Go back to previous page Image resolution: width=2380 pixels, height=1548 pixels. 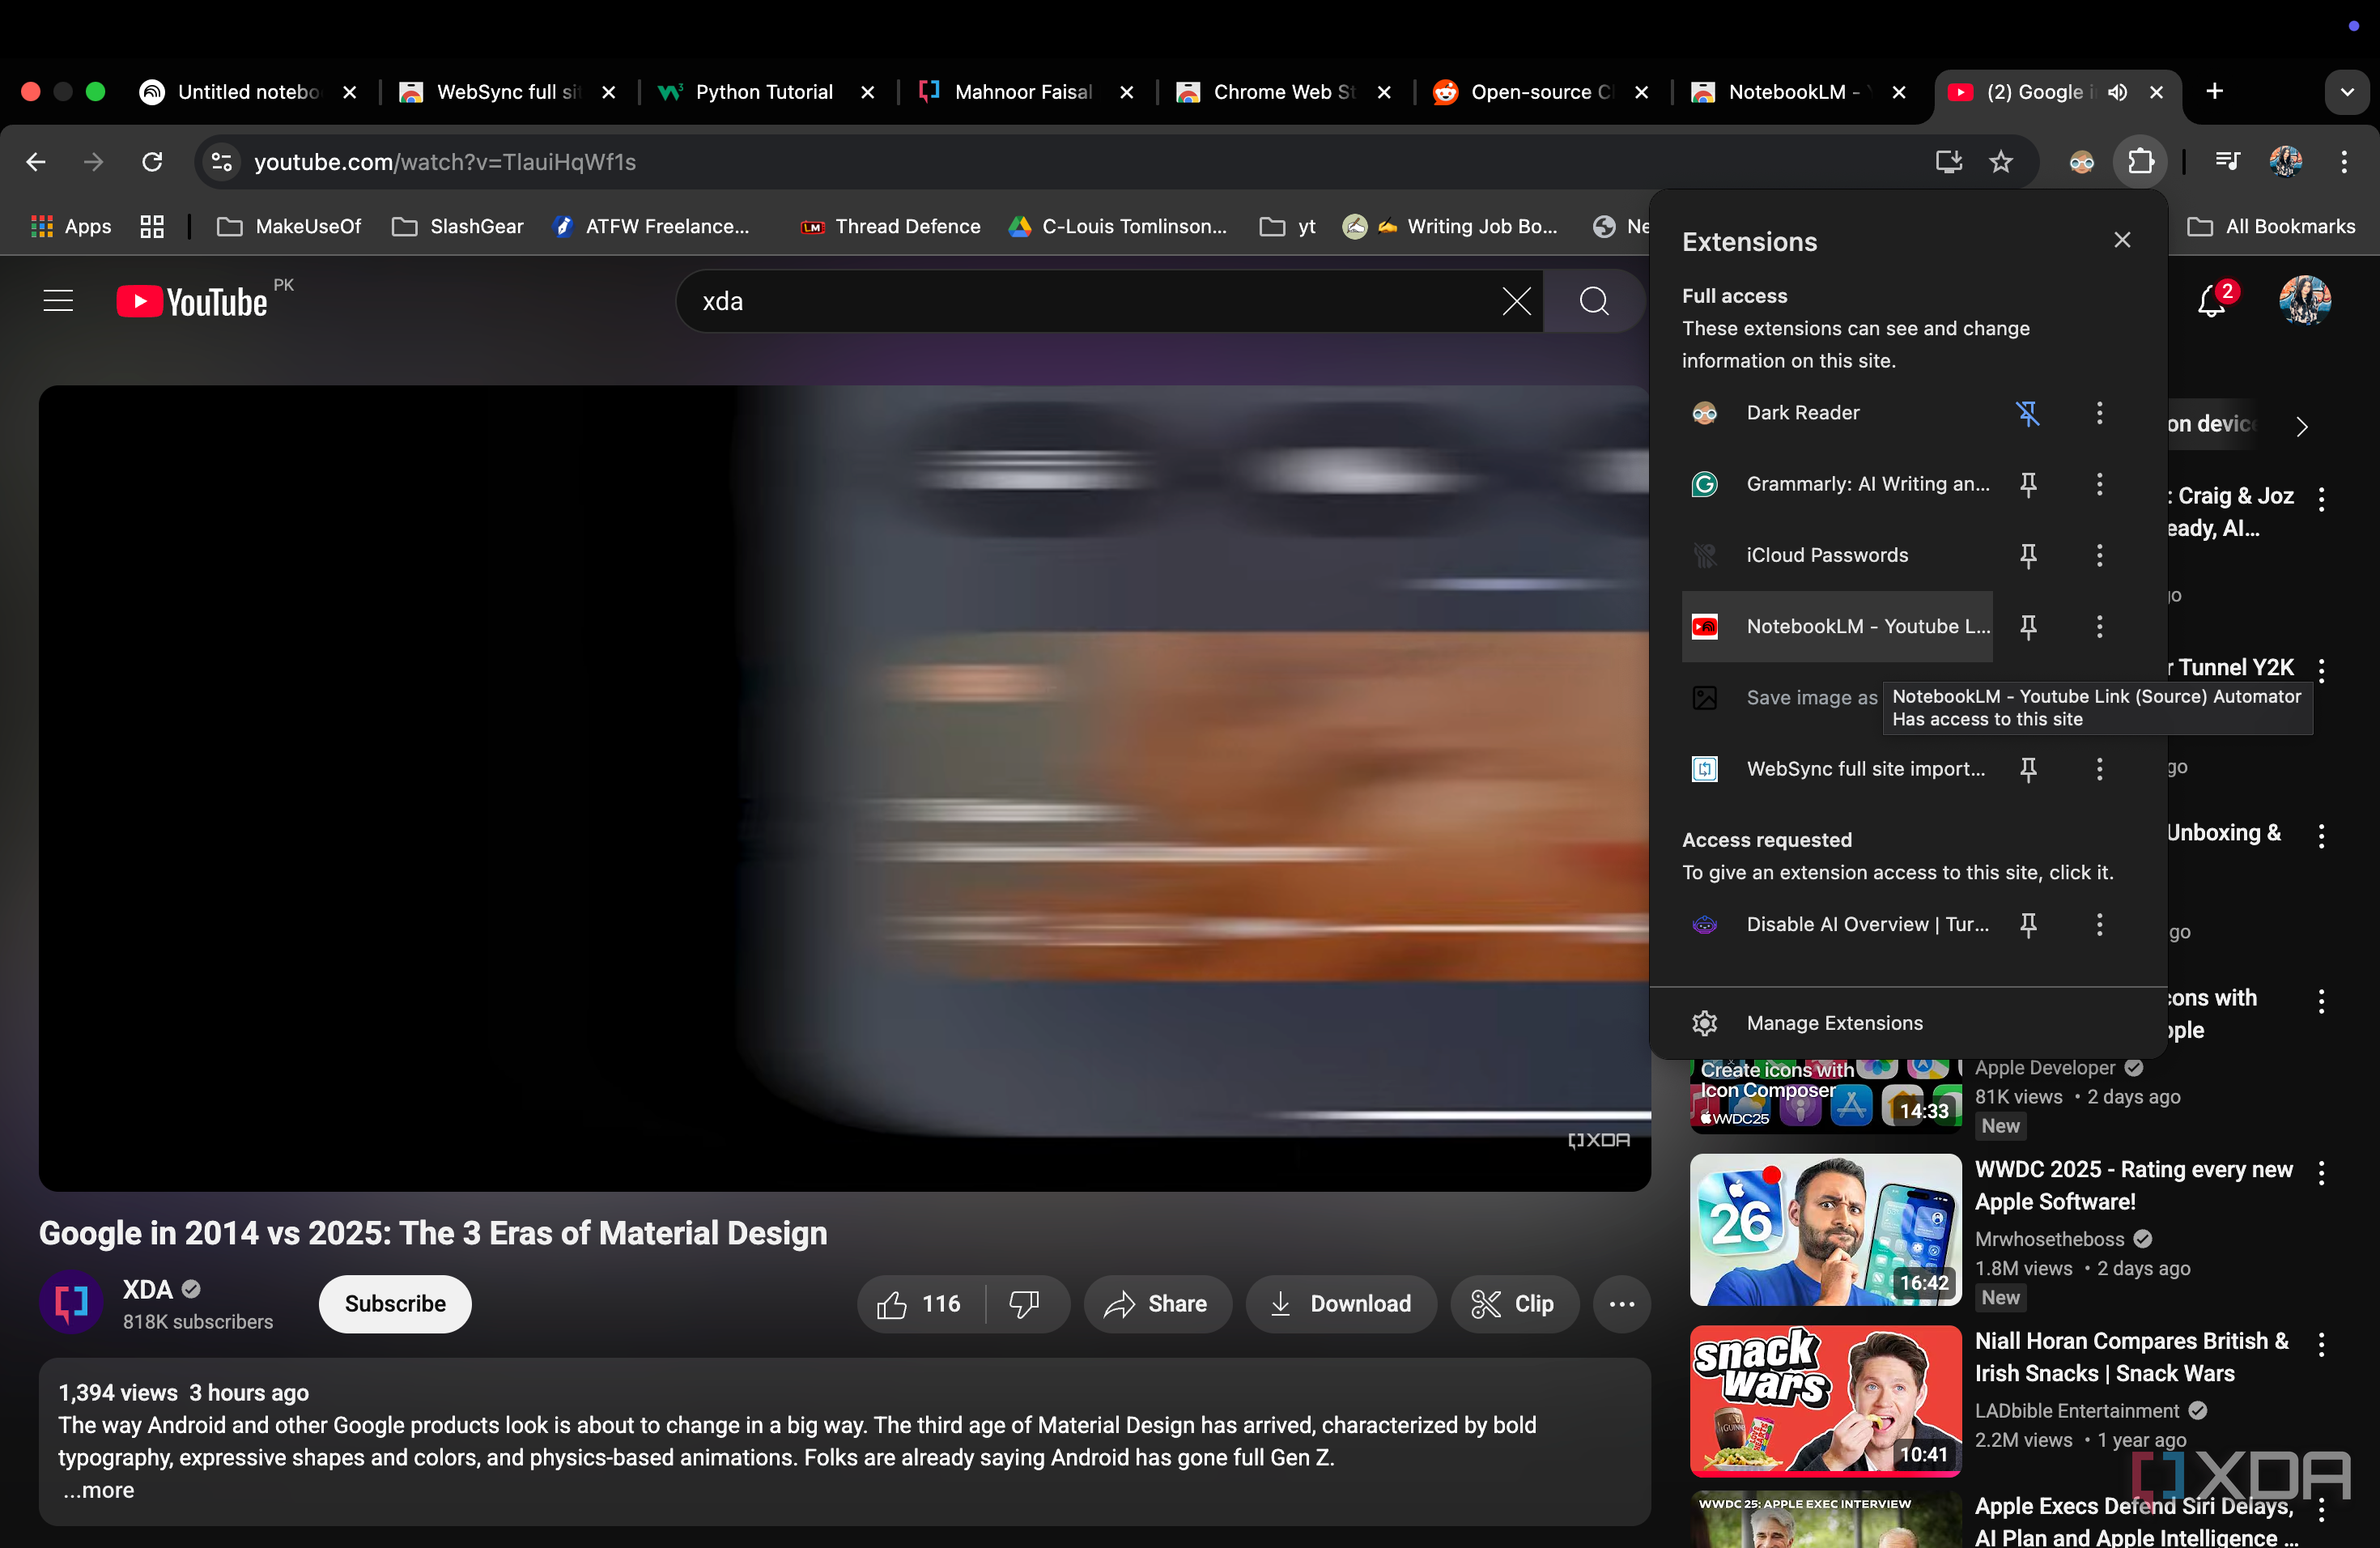[36, 161]
